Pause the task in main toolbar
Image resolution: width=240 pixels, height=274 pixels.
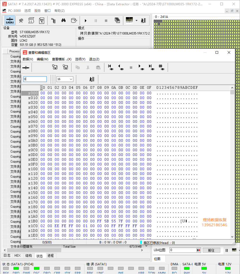(96, 21)
